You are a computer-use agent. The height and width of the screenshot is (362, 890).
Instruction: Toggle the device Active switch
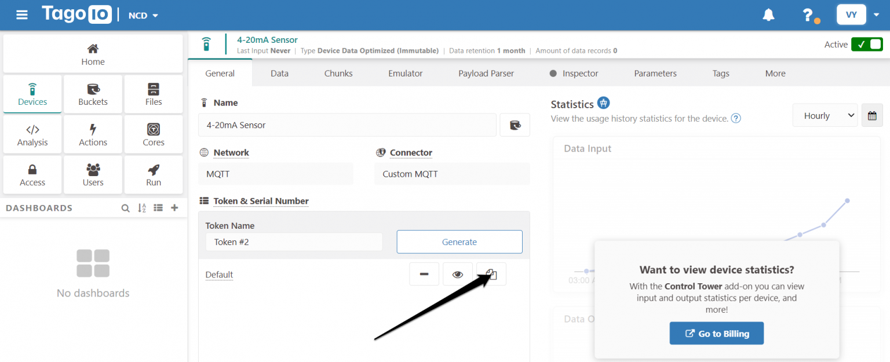coord(867,45)
